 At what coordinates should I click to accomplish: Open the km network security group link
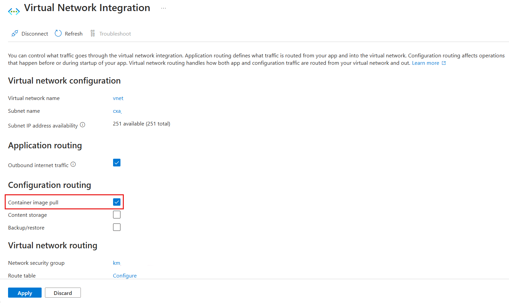click(117, 263)
